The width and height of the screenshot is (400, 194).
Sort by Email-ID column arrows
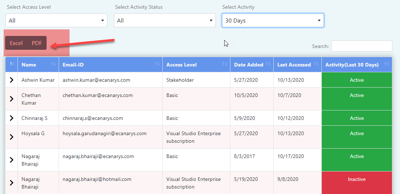click(157, 64)
